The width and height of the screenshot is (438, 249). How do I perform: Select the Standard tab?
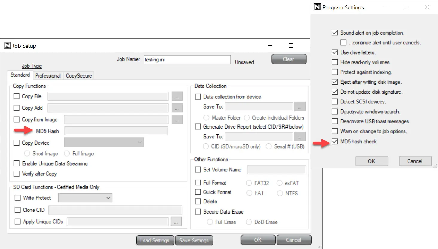pyautogui.click(x=20, y=75)
